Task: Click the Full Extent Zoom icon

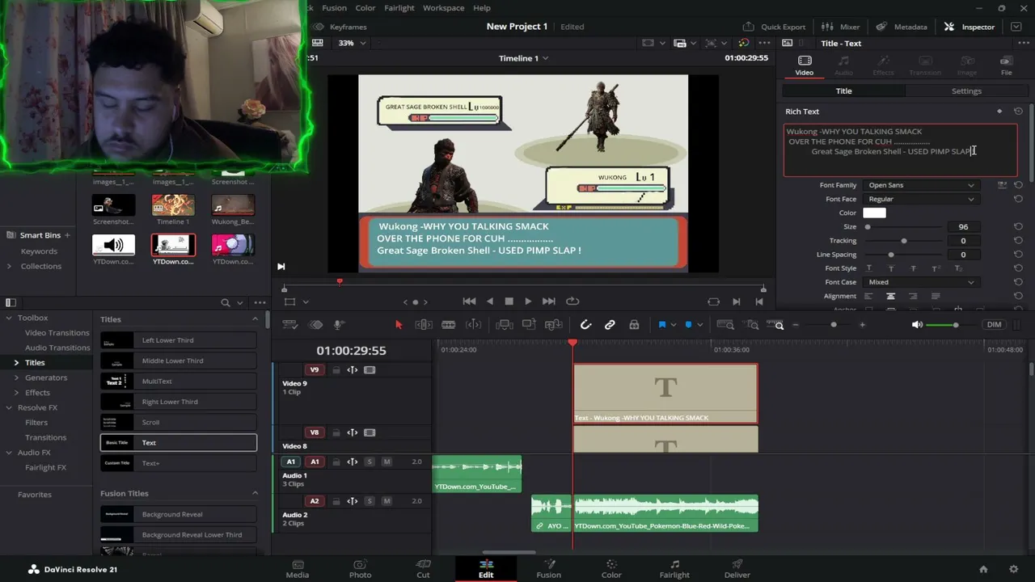Action: point(725,325)
